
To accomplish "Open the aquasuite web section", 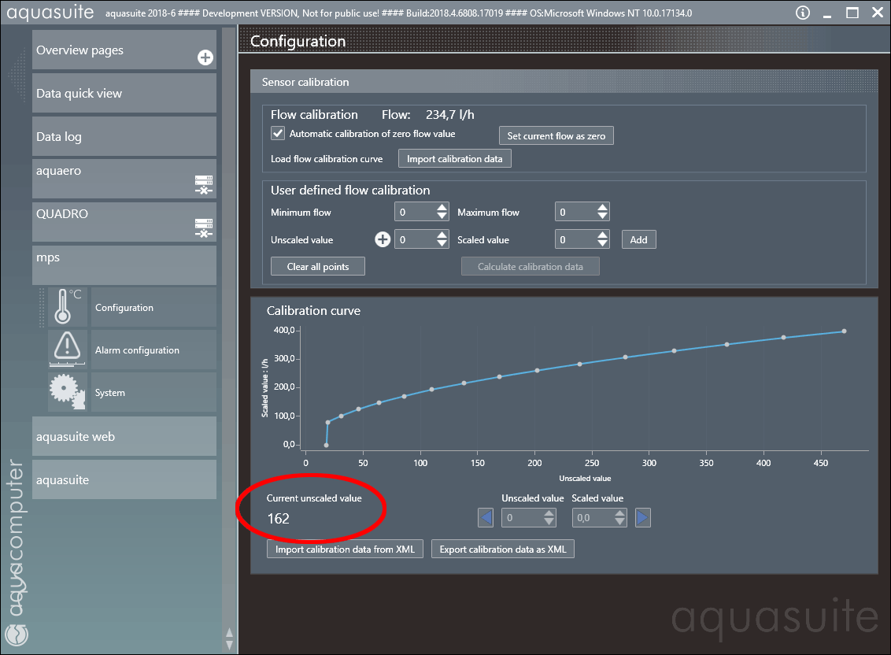I will pyautogui.click(x=124, y=436).
